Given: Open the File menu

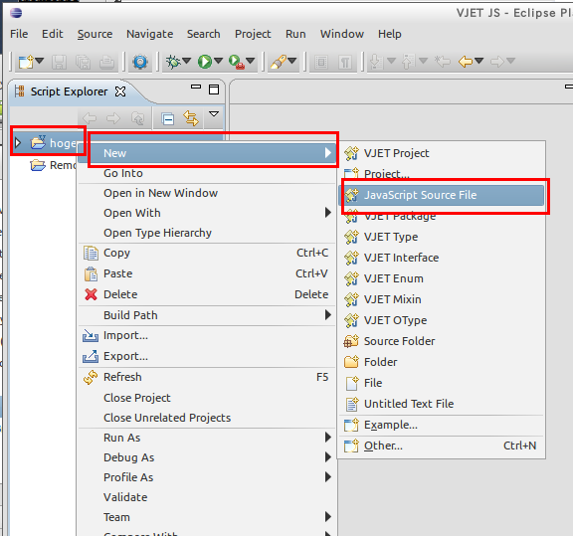Looking at the screenshot, I should point(19,34).
